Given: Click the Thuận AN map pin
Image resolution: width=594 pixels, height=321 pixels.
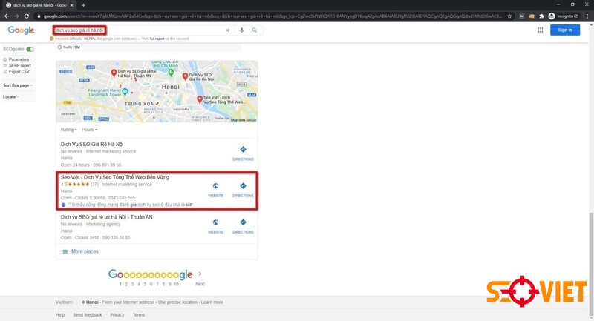Looking at the screenshot, I should 114,73.
